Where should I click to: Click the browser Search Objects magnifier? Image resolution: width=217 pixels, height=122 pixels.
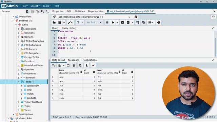[42, 11]
